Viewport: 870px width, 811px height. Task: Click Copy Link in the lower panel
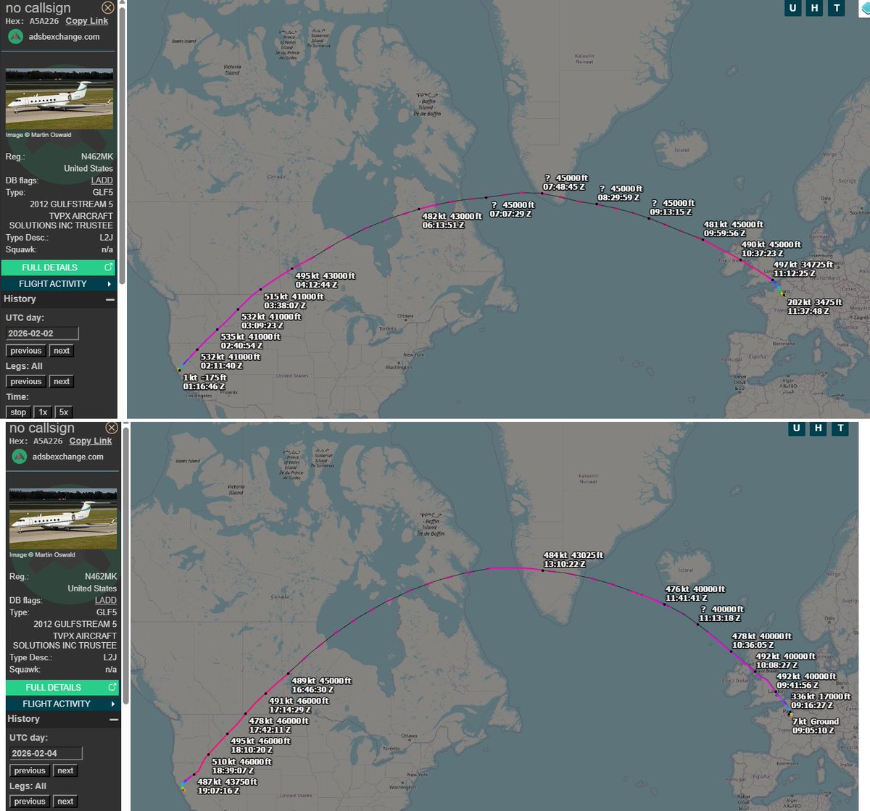pos(91,441)
